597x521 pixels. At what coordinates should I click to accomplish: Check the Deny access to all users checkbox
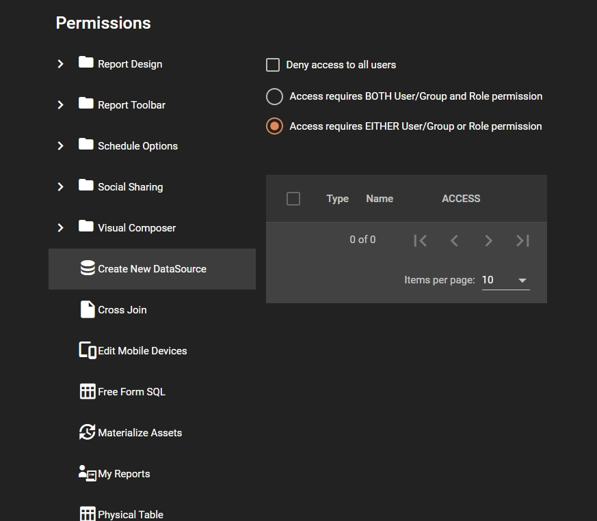click(273, 65)
